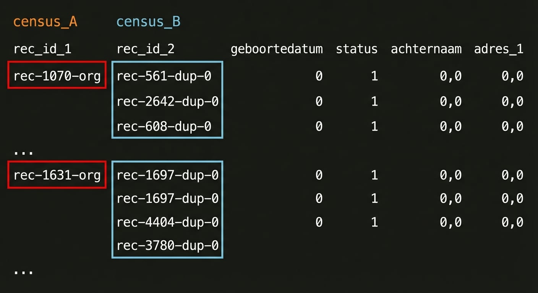Select the rec-1070-org record cell

[57, 76]
